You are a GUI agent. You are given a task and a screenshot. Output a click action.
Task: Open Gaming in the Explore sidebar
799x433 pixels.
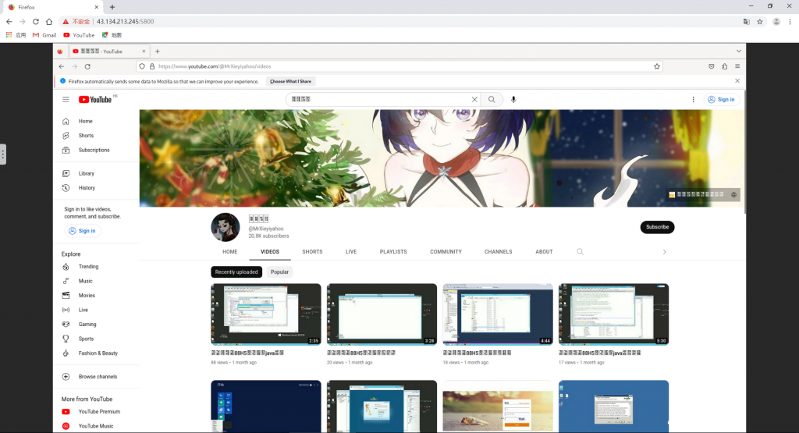[87, 325]
